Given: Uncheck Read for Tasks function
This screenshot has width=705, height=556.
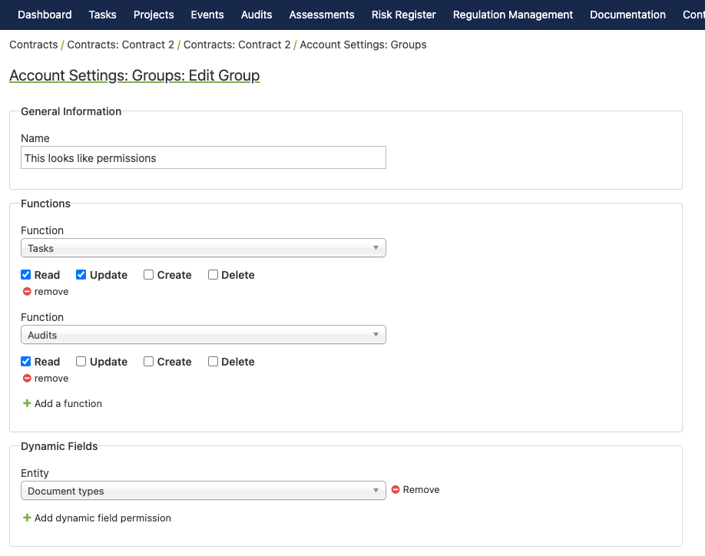Looking at the screenshot, I should click(26, 275).
